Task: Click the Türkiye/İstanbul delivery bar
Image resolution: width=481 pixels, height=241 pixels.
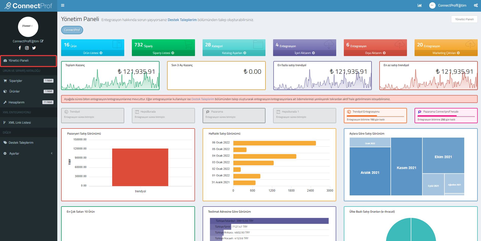Action: (x=269, y=221)
